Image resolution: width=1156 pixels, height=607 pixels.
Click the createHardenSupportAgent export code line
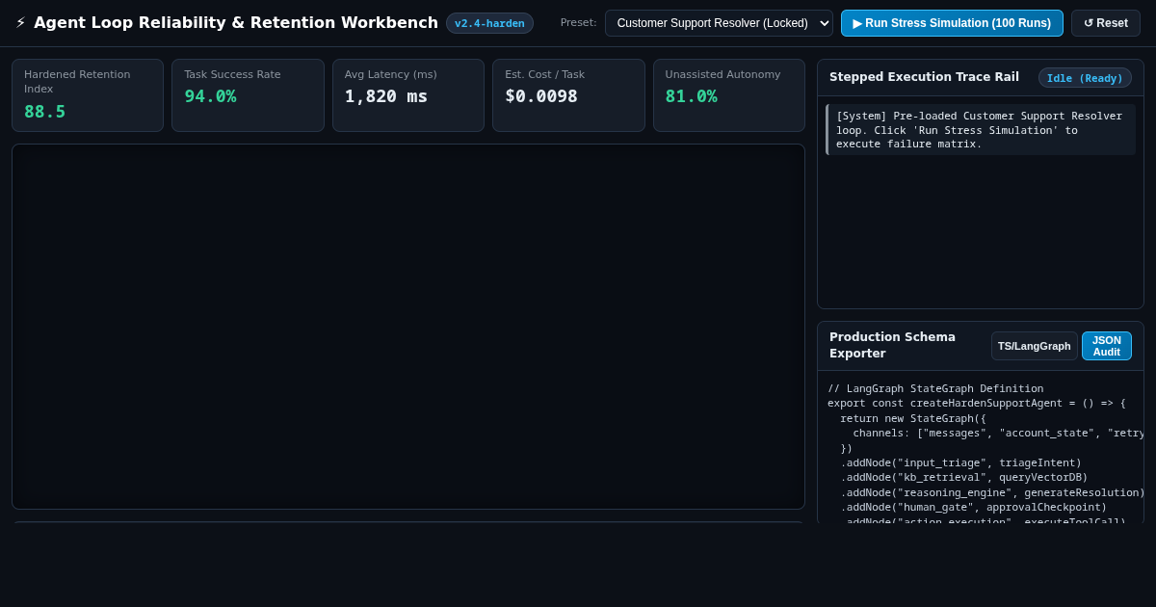(976, 404)
